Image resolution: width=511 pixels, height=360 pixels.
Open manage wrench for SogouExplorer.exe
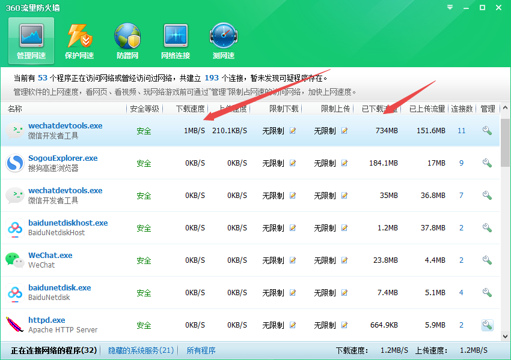click(x=487, y=163)
